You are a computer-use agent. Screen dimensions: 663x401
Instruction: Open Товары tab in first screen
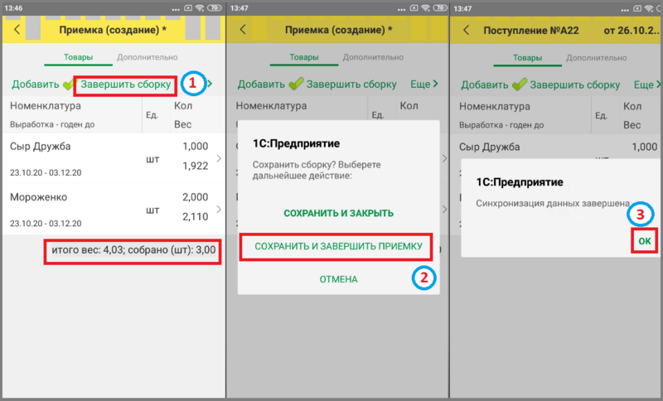[78, 57]
